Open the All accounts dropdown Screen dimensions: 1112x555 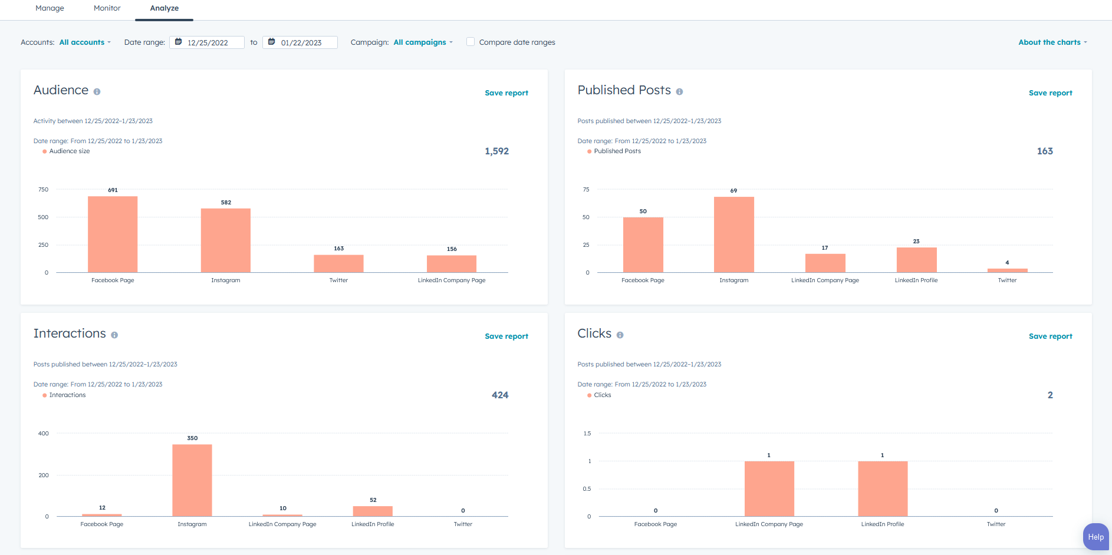85,42
